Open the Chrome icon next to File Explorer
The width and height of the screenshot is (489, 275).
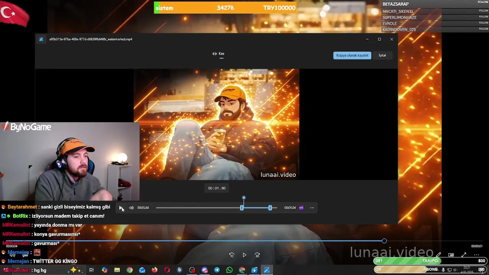coord(130,270)
